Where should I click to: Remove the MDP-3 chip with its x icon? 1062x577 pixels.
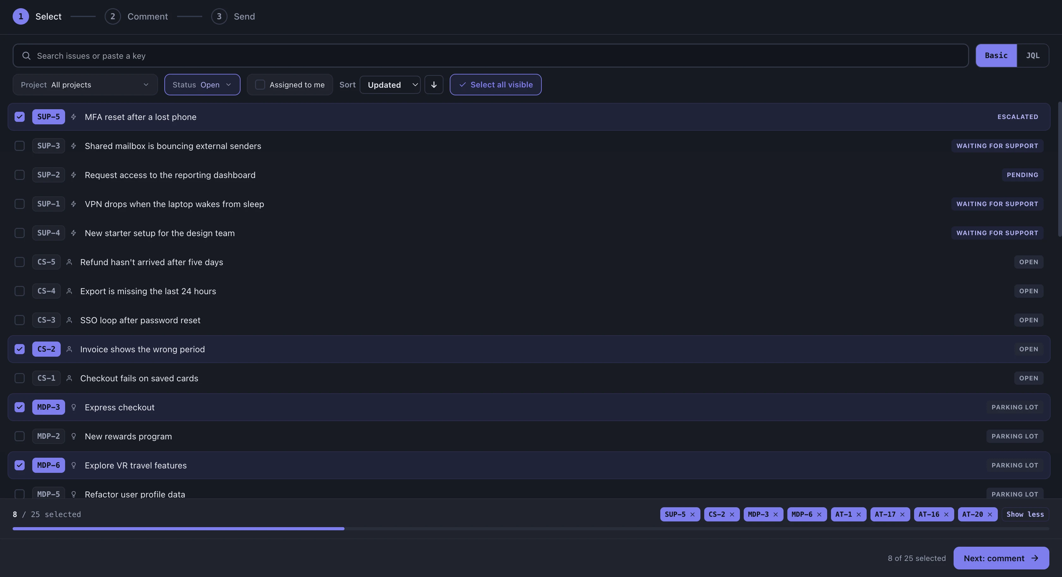[775, 515]
